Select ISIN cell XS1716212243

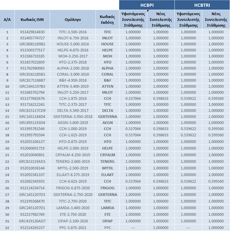tap(32, 105)
